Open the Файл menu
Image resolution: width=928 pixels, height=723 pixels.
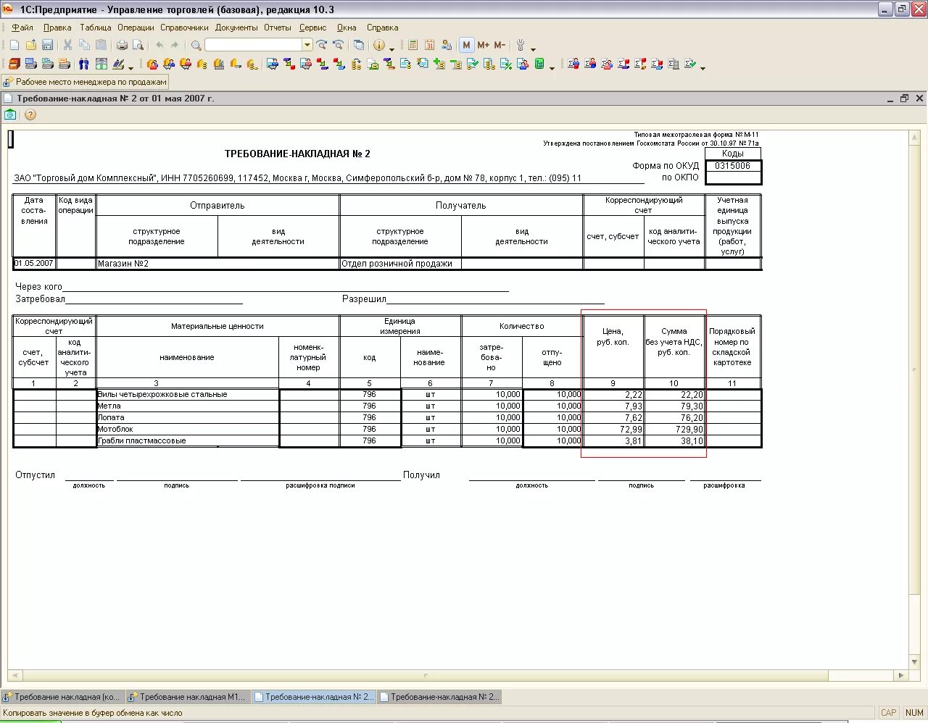tap(22, 28)
